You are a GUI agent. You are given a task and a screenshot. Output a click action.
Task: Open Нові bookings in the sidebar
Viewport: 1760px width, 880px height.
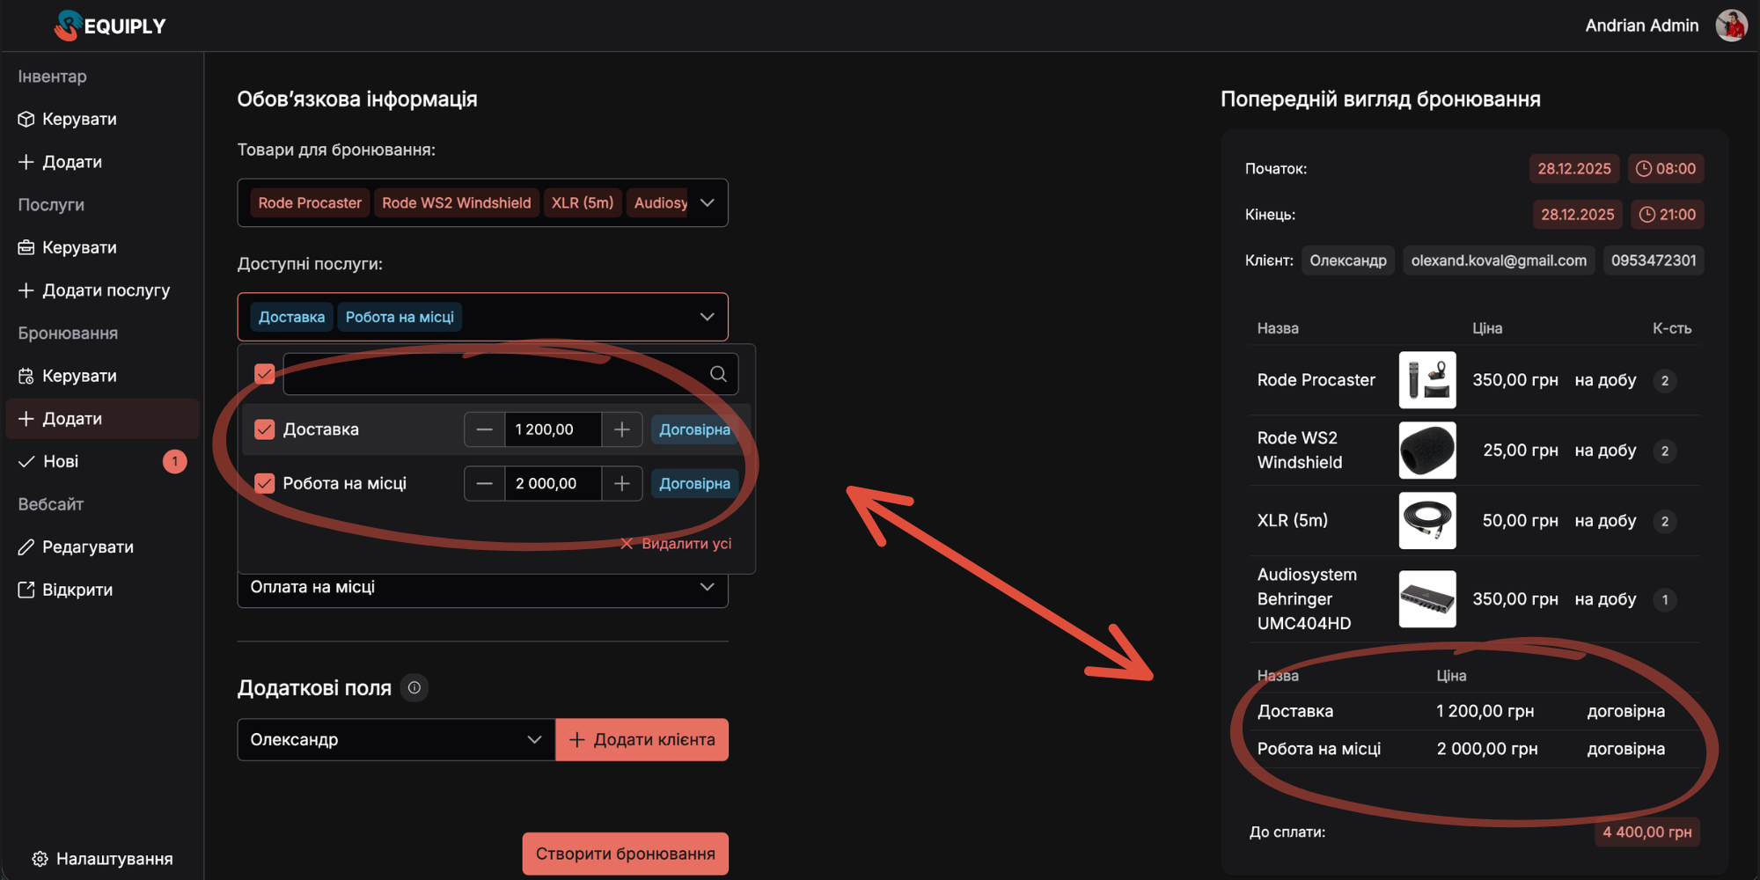point(62,461)
